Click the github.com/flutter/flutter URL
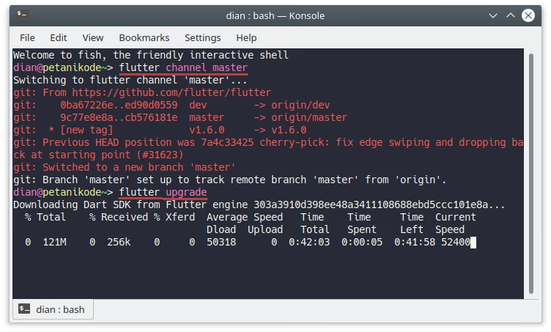The width and height of the screenshot is (551, 332). (x=171, y=92)
